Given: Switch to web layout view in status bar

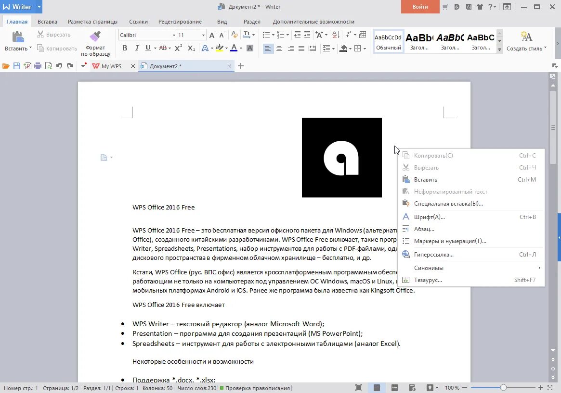Looking at the screenshot, I should 412,388.
